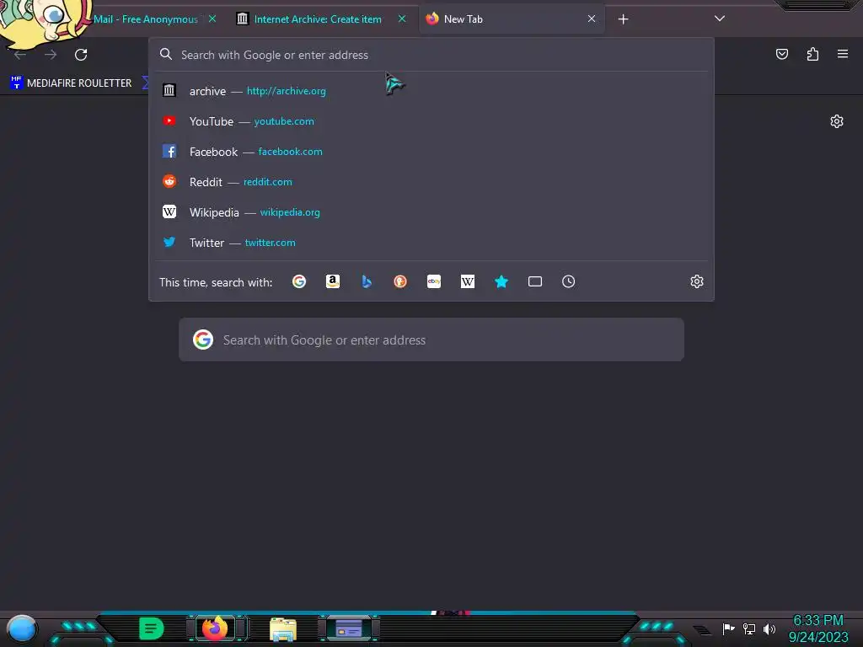The image size is (863, 647).
Task: Close the New Tab tab
Action: pos(592,19)
